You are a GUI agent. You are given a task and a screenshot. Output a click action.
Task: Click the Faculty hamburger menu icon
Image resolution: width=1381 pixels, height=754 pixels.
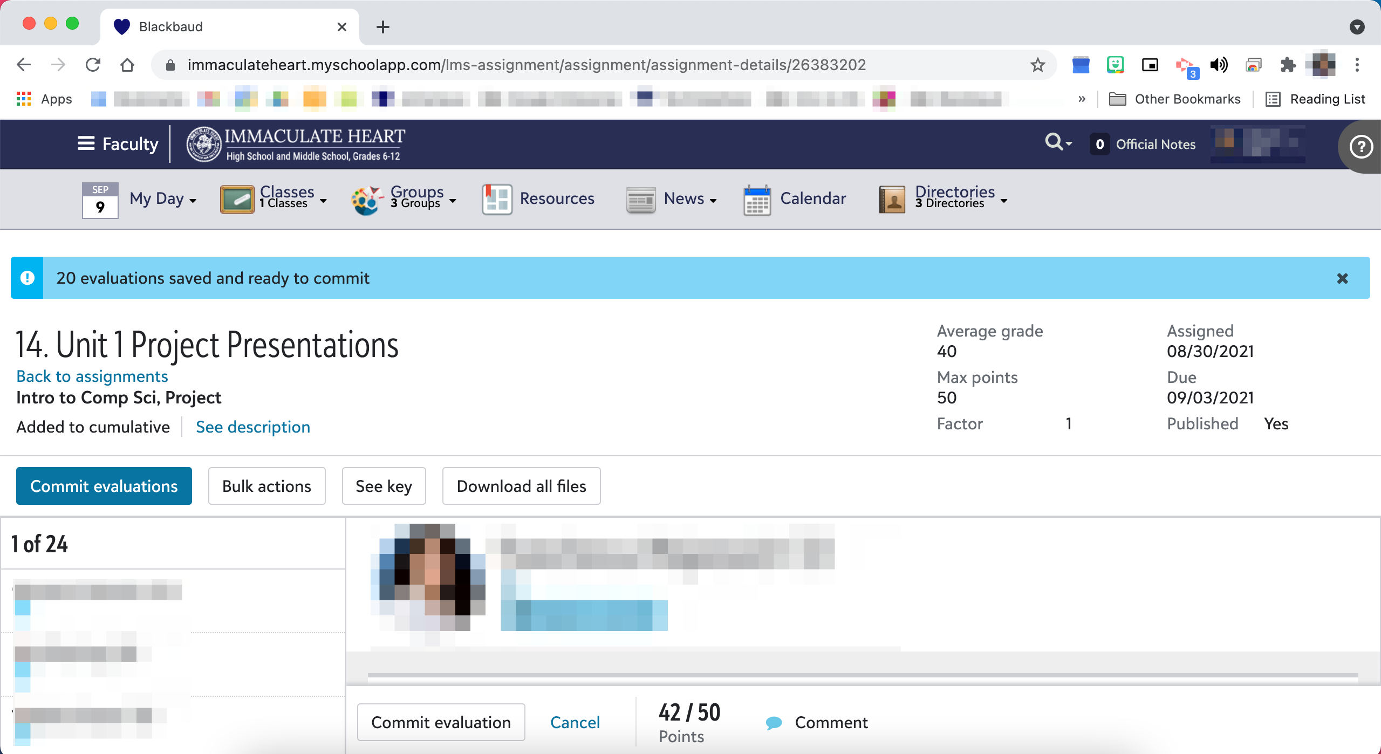(x=86, y=143)
